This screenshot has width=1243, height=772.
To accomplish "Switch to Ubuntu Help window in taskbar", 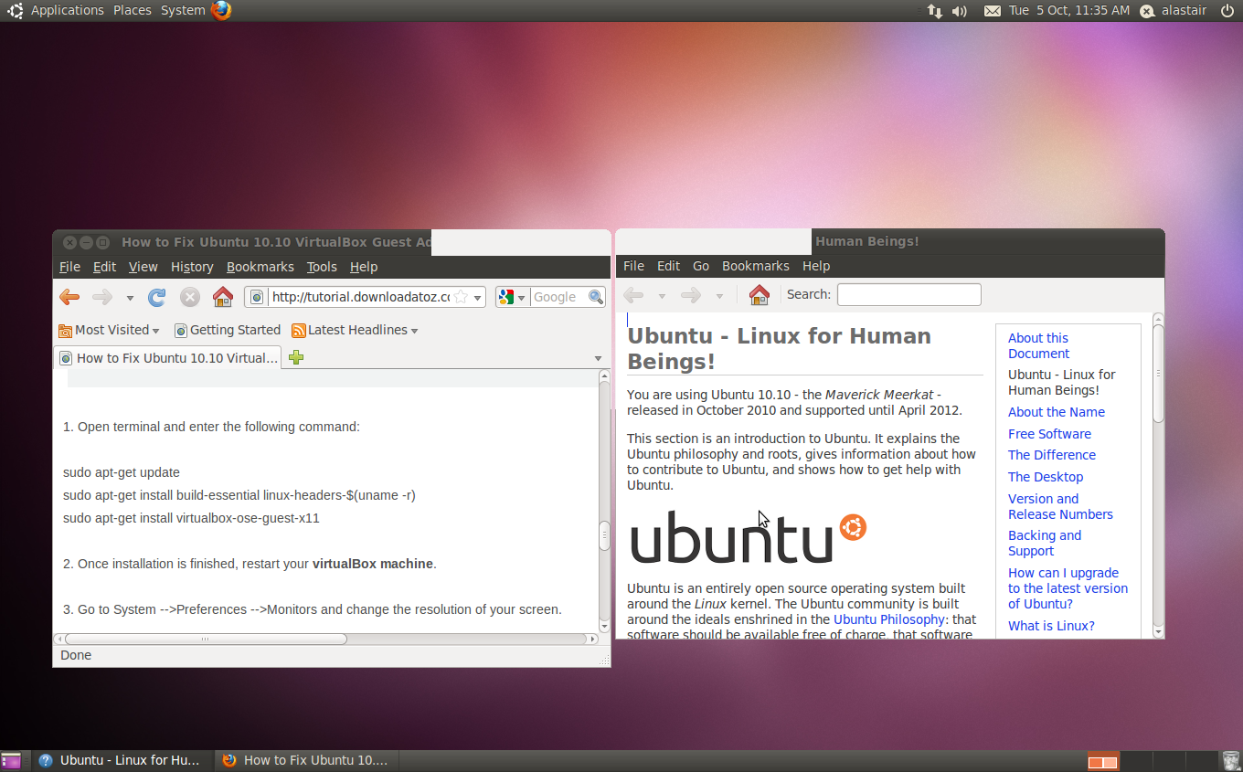I will tap(122, 760).
